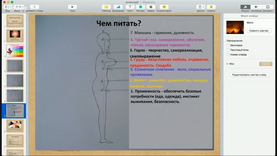Open the Tips (Советы) icon
The image size is (277, 156).
(211, 7)
